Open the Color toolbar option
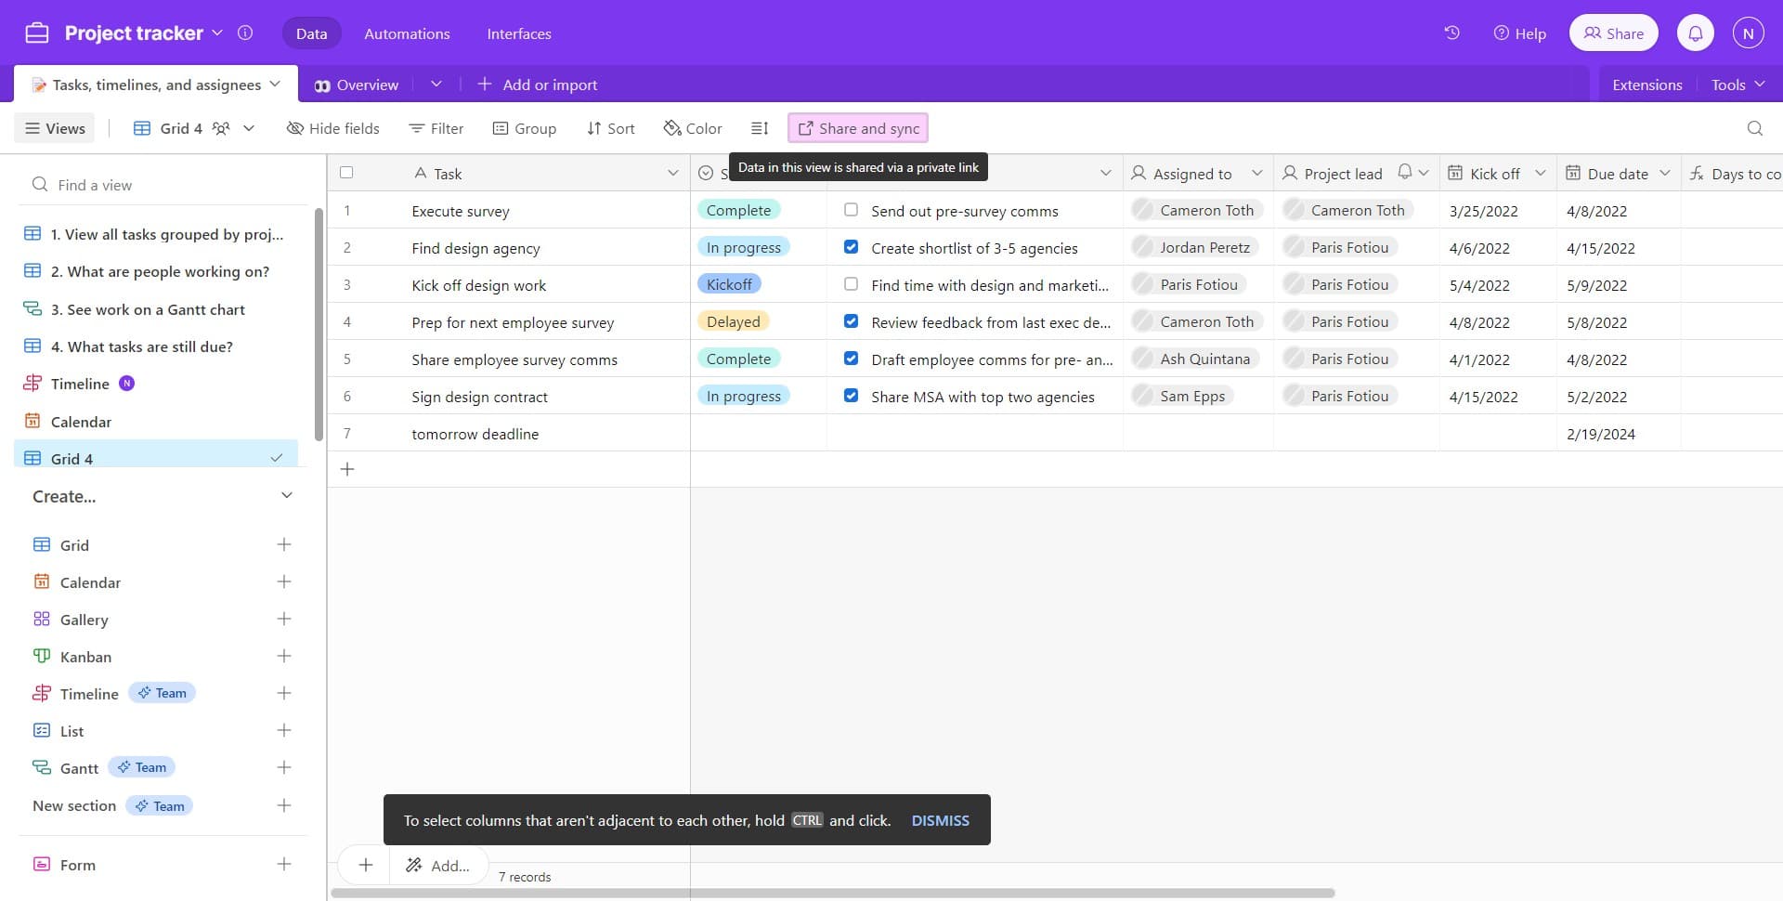 point(693,128)
